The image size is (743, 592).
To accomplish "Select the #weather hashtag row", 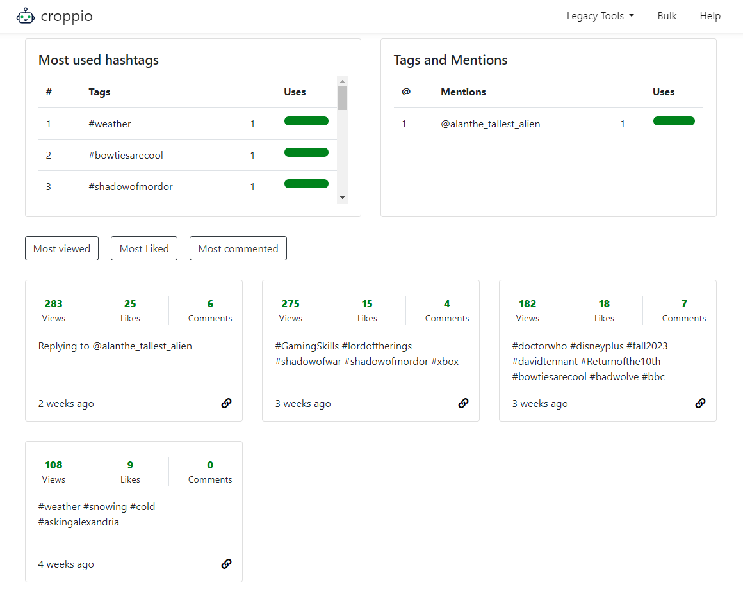I will (188, 124).
